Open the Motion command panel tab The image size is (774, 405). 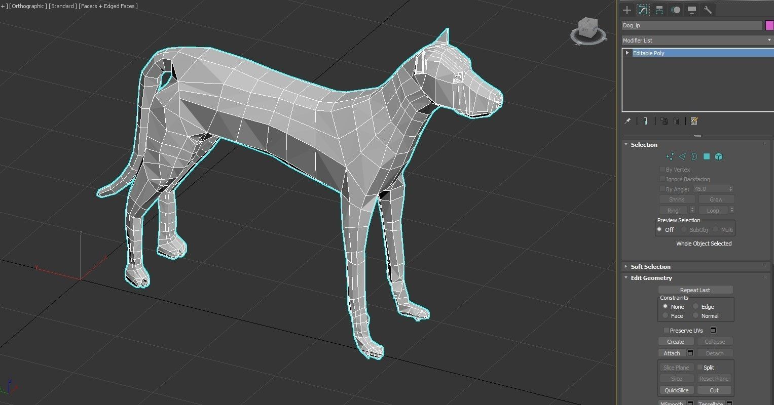[x=676, y=10]
